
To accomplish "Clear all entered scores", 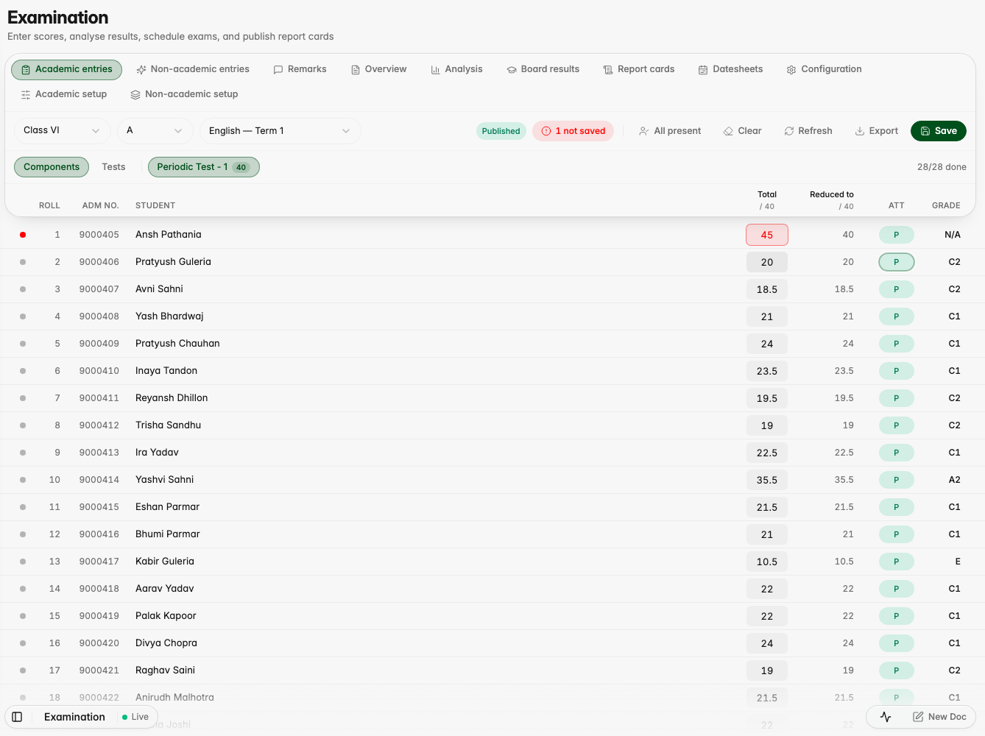I will 742,131.
